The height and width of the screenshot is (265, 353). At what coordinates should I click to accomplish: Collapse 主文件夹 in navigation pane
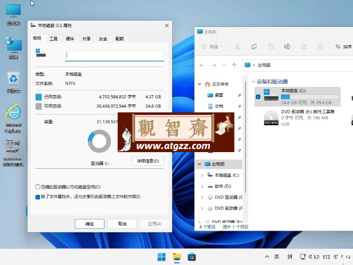coord(200,84)
